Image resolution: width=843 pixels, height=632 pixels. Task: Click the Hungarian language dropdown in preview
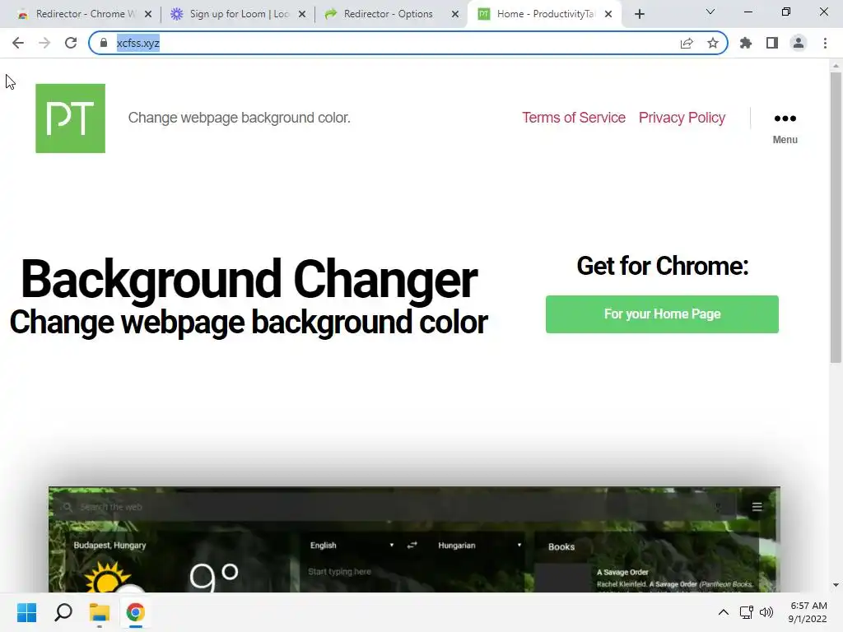tap(480, 545)
